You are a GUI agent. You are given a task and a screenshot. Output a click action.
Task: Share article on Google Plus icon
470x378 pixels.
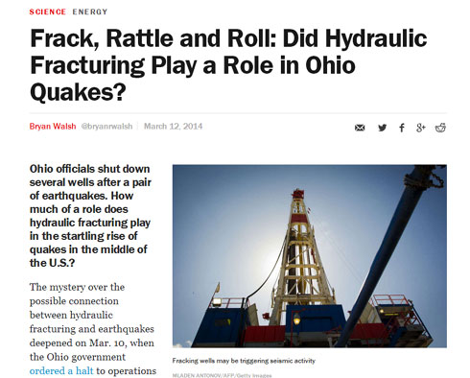(x=421, y=128)
